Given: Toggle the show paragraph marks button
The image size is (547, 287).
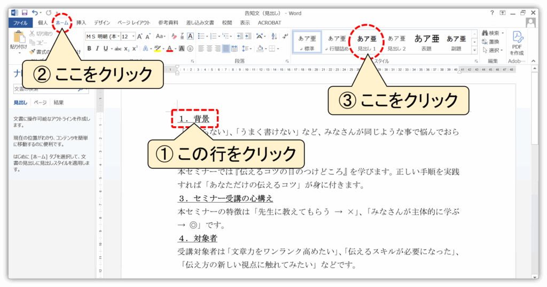Looking at the screenshot, I should click(x=285, y=36).
